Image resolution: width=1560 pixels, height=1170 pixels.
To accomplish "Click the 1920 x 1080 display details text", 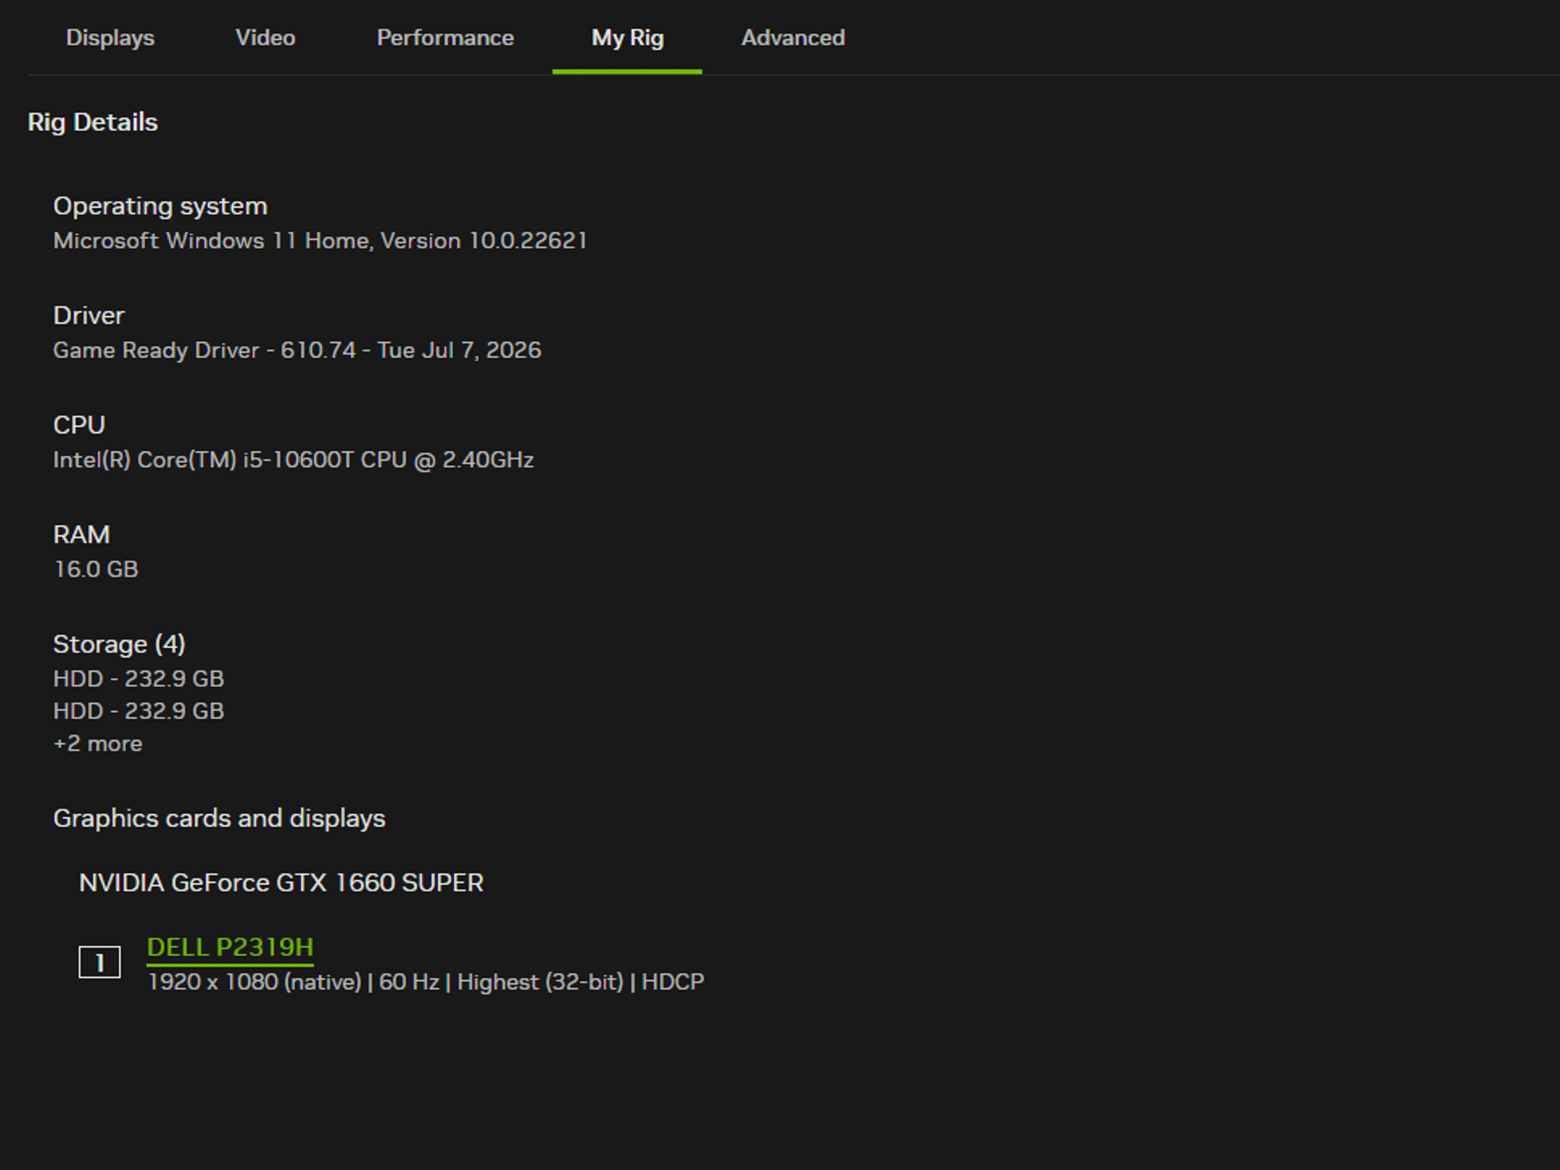I will coord(426,982).
